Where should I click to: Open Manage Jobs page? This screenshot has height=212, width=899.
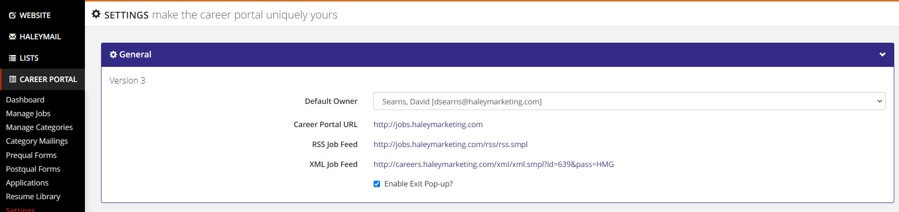point(28,113)
